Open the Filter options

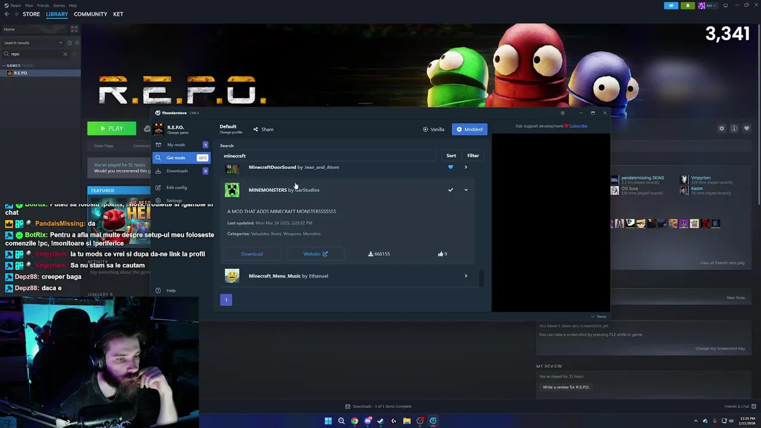473,156
